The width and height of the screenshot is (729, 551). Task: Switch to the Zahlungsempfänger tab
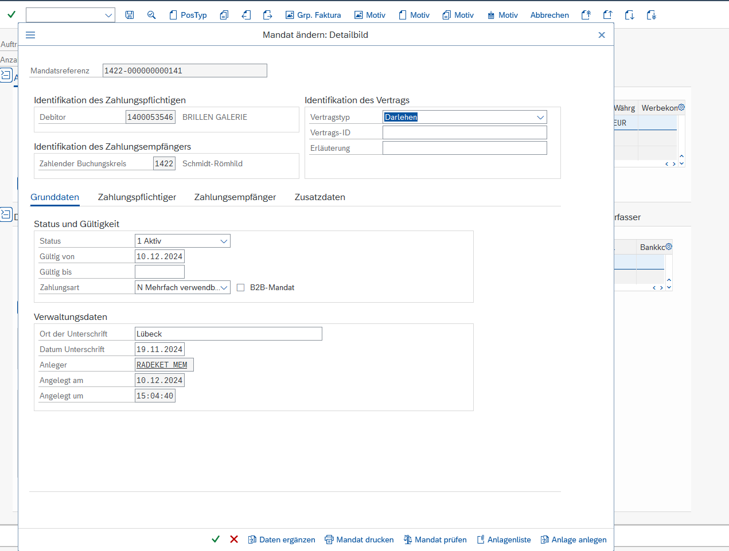tap(235, 197)
